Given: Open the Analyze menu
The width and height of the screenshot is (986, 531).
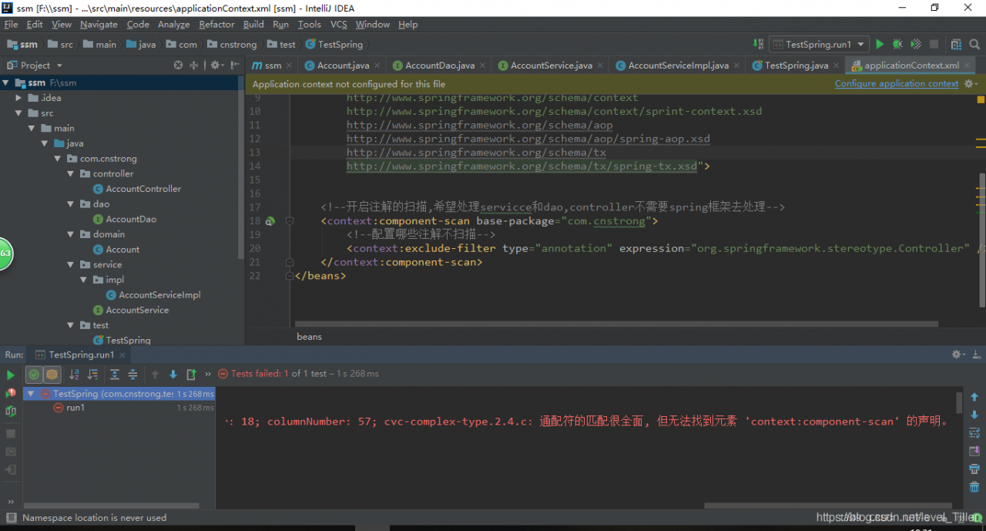Looking at the screenshot, I should pos(173,24).
